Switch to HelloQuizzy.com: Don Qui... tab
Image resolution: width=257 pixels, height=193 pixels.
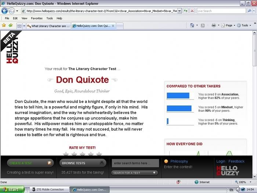(x=92, y=26)
